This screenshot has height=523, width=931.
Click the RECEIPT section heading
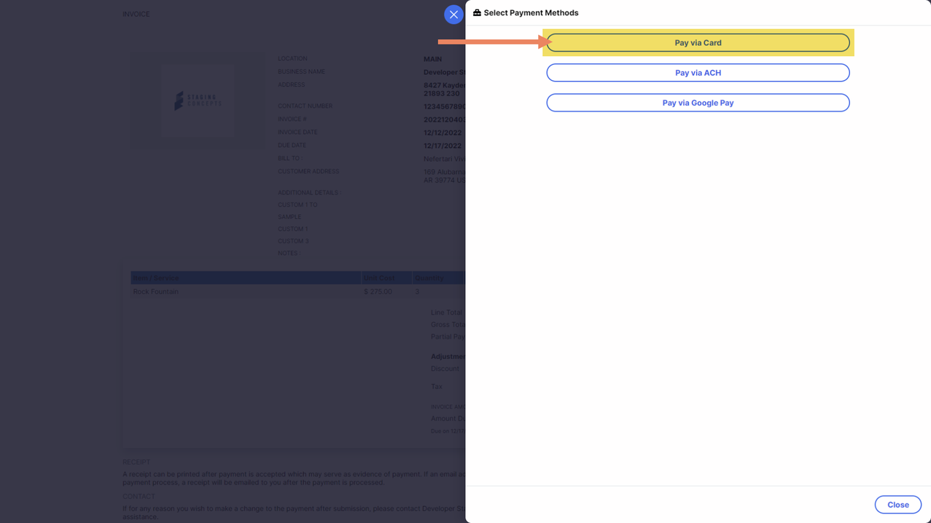point(136,463)
